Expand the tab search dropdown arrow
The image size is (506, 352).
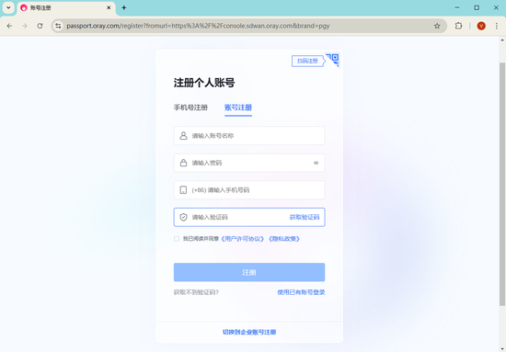[x=8, y=7]
